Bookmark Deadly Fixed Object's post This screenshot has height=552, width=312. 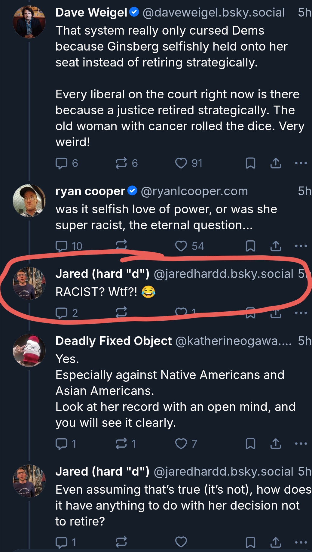tap(250, 444)
